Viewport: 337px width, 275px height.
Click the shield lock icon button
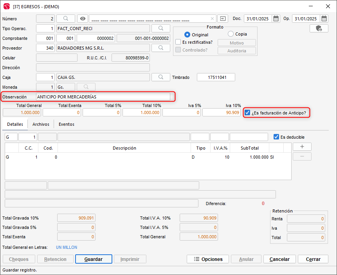[x=319, y=29]
